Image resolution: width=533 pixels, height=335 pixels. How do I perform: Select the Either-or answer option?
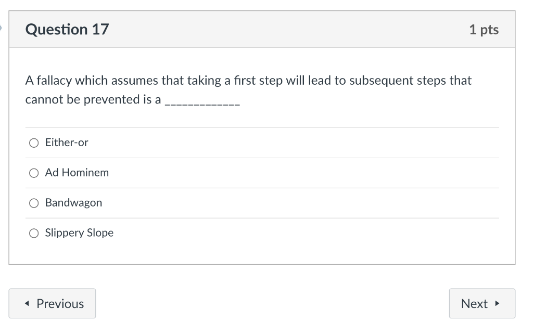point(33,143)
